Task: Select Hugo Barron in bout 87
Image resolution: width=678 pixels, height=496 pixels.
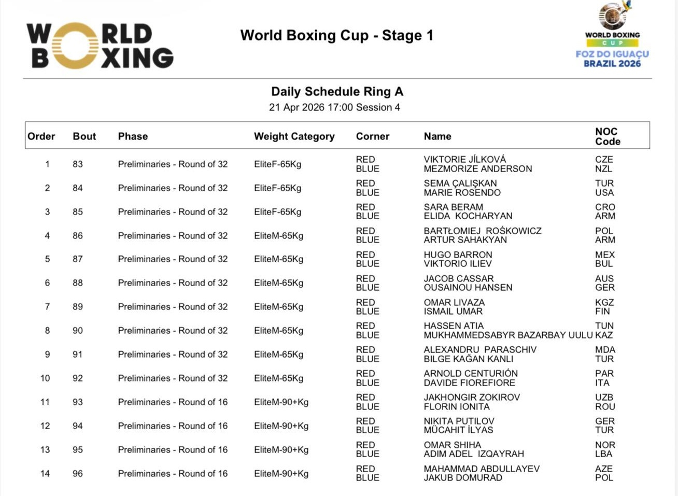Action: 458,255
